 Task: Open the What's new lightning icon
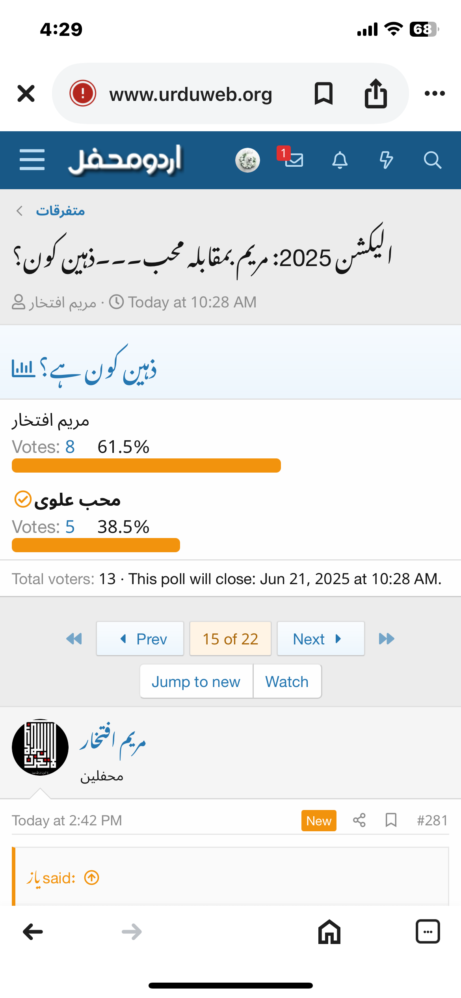[x=386, y=160]
